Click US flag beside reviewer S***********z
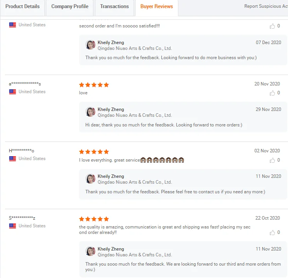The height and width of the screenshot is (278, 288). coord(13,226)
